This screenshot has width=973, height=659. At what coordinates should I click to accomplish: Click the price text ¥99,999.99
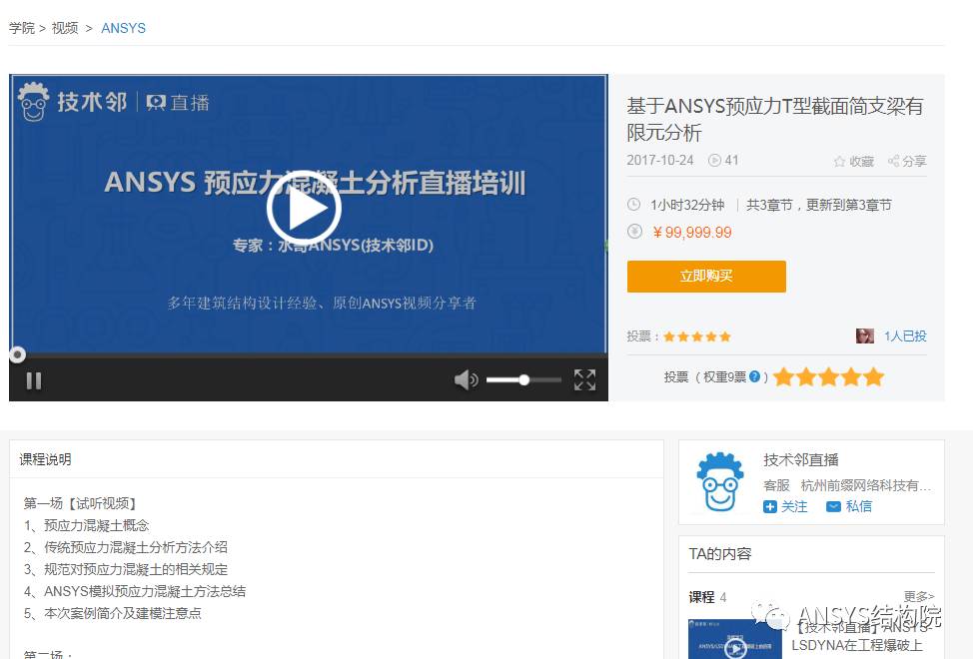[692, 233]
